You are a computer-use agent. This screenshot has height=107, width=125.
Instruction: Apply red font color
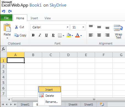pos(77,35)
